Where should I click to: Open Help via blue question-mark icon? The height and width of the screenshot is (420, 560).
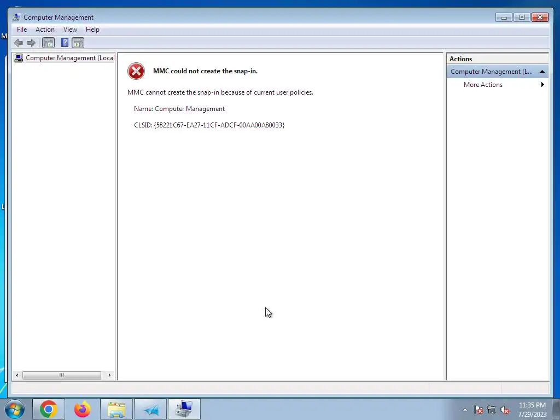tap(65, 43)
